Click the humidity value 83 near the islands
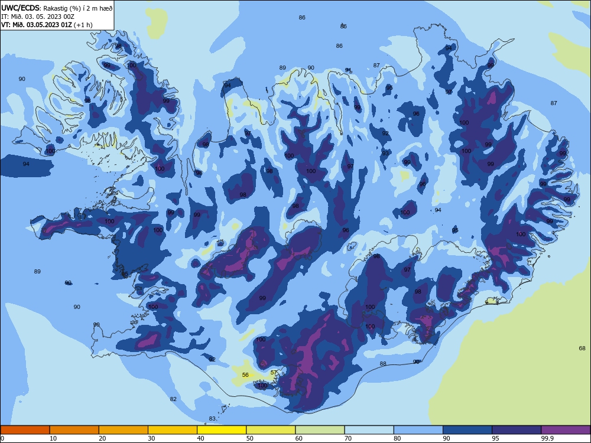Screen dimensions: 591x443 point(212,419)
